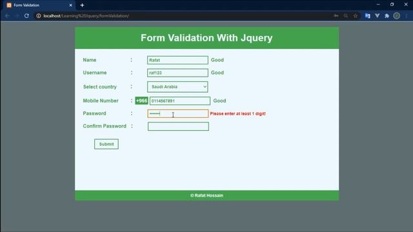Screen dimensions: 413x232
Task: Focus the Password input field
Action: tap(178, 113)
